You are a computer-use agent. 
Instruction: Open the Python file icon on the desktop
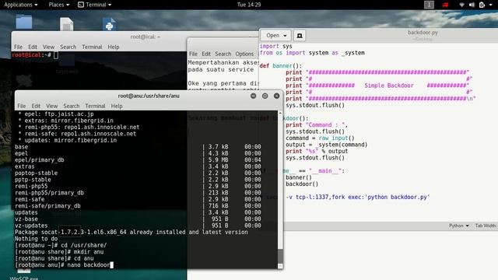tap(109, 24)
